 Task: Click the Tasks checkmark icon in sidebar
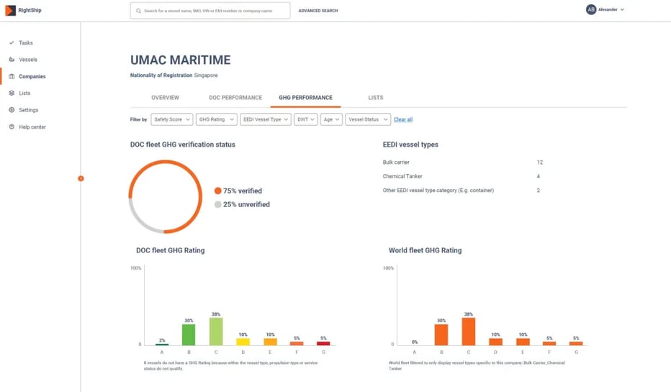click(x=12, y=42)
